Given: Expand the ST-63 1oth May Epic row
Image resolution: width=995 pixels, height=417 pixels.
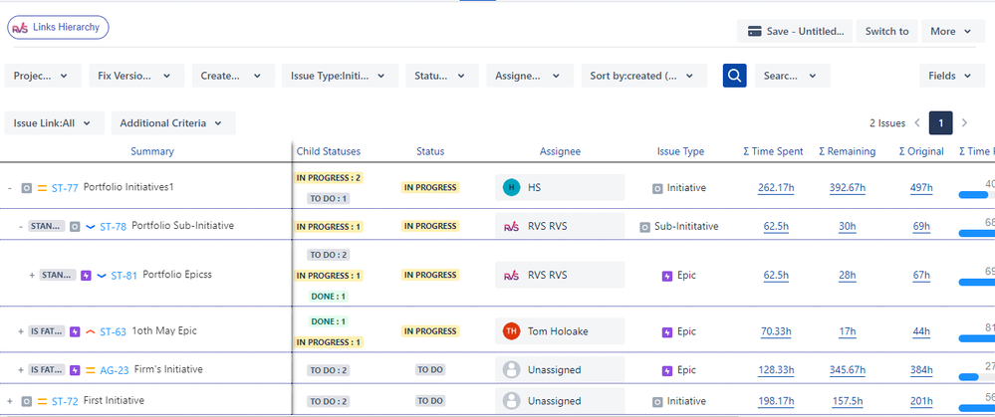Looking at the screenshot, I should (20, 331).
